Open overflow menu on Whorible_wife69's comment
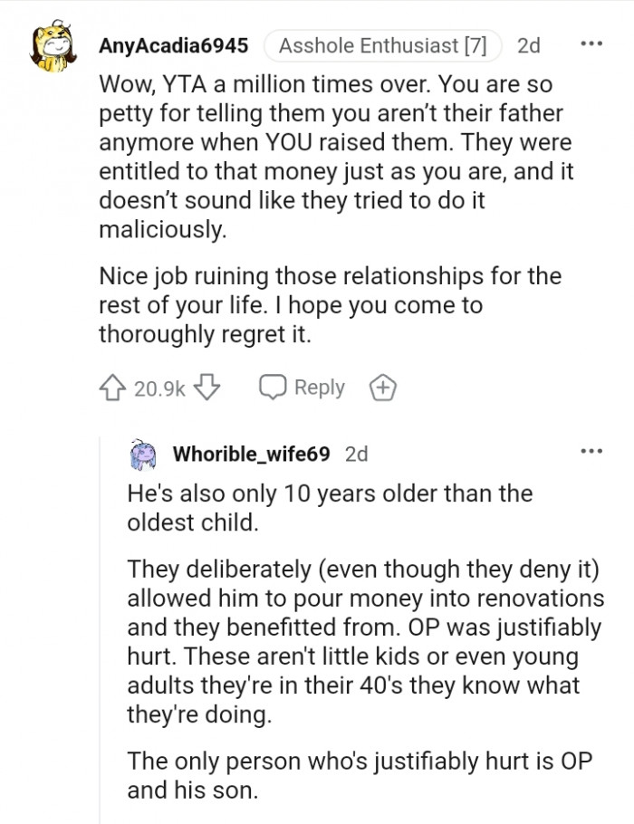Image resolution: width=634 pixels, height=824 pixels. point(592,451)
